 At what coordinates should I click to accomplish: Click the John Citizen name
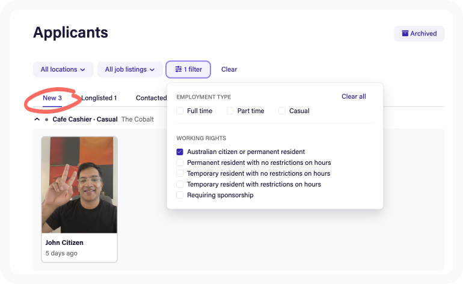(64, 242)
